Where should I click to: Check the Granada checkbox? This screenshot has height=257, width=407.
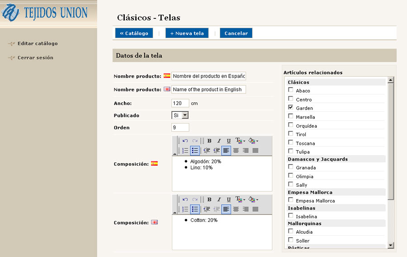291,167
